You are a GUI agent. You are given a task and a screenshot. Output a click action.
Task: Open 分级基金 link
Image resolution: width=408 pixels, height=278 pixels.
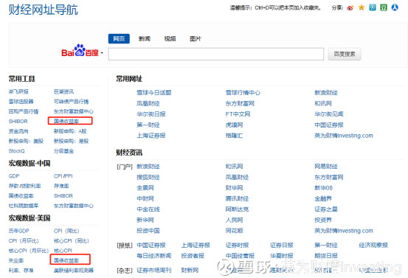tap(63, 151)
